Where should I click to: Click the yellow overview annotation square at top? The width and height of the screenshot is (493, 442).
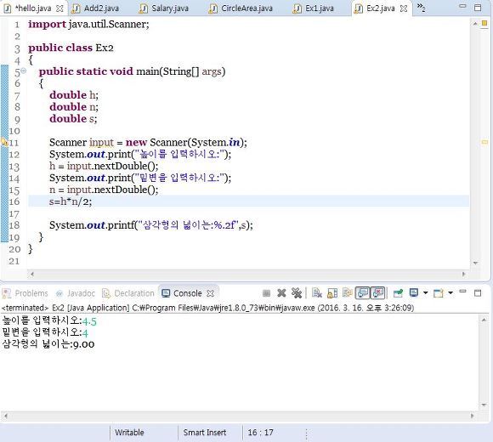[484, 23]
